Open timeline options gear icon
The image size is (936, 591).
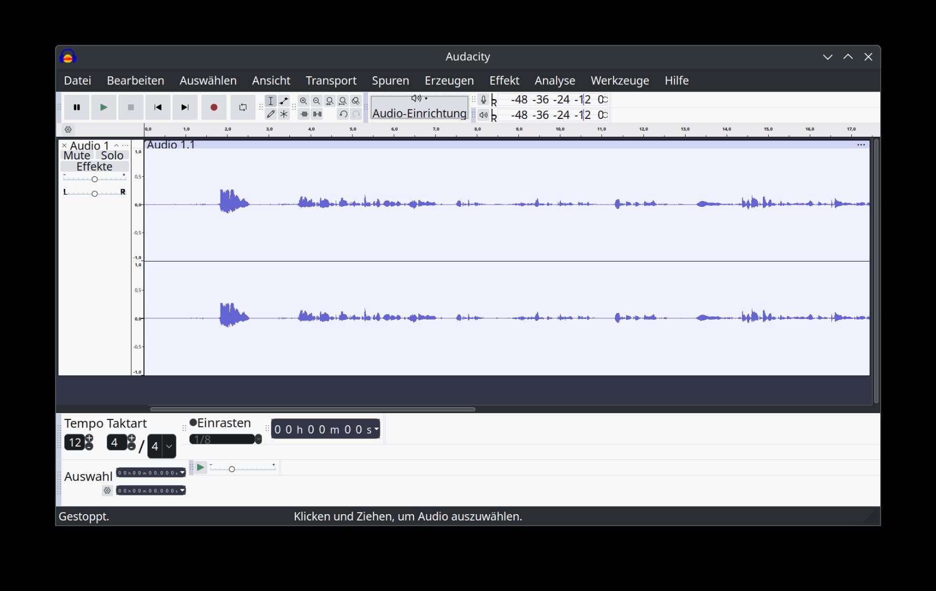68,129
